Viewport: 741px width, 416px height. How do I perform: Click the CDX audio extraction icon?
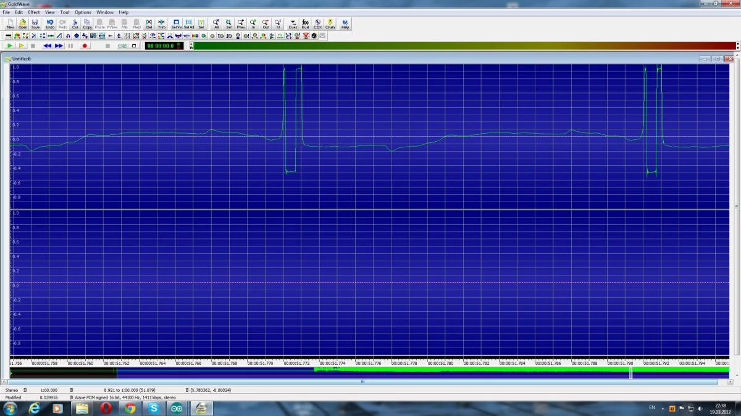point(317,24)
